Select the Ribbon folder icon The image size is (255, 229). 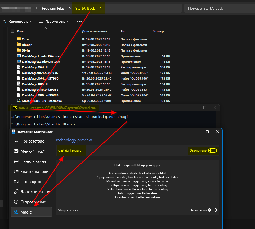coord(19,45)
